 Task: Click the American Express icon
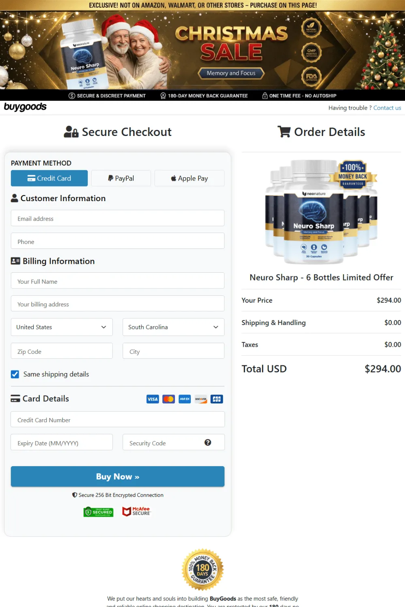coord(185,399)
